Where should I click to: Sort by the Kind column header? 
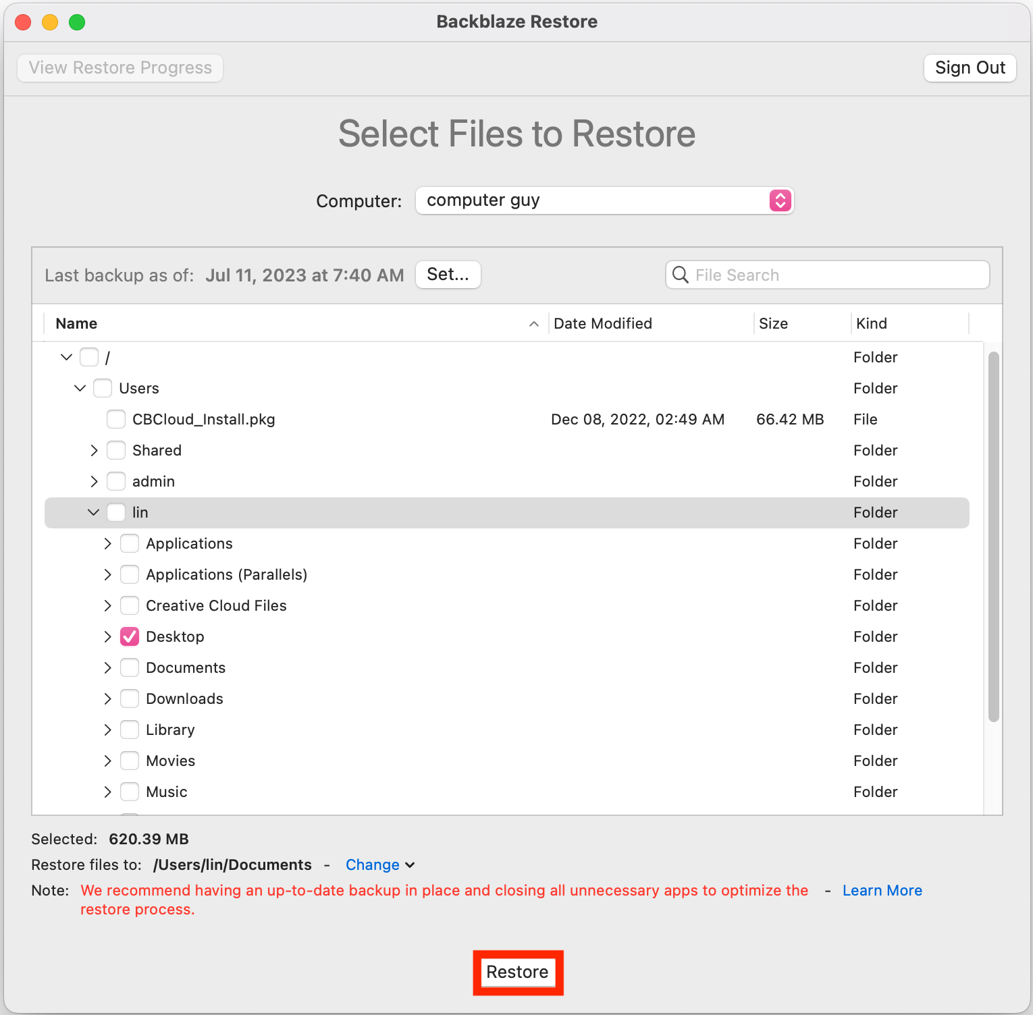tap(910, 323)
